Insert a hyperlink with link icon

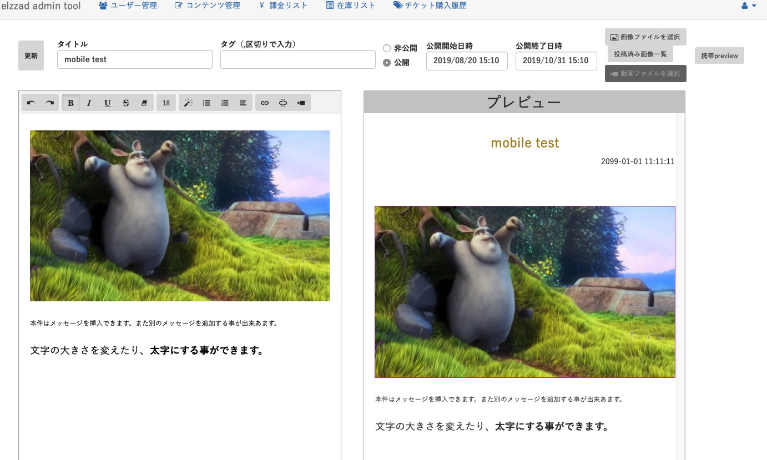[x=265, y=103]
